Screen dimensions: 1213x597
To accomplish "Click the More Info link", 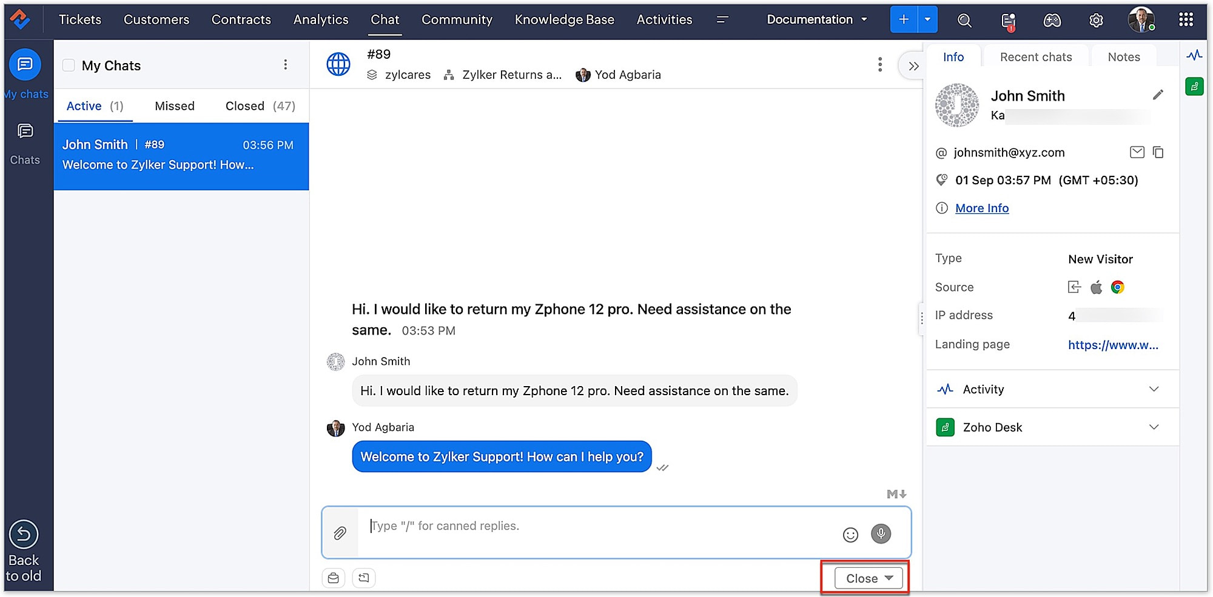I will coord(981,208).
